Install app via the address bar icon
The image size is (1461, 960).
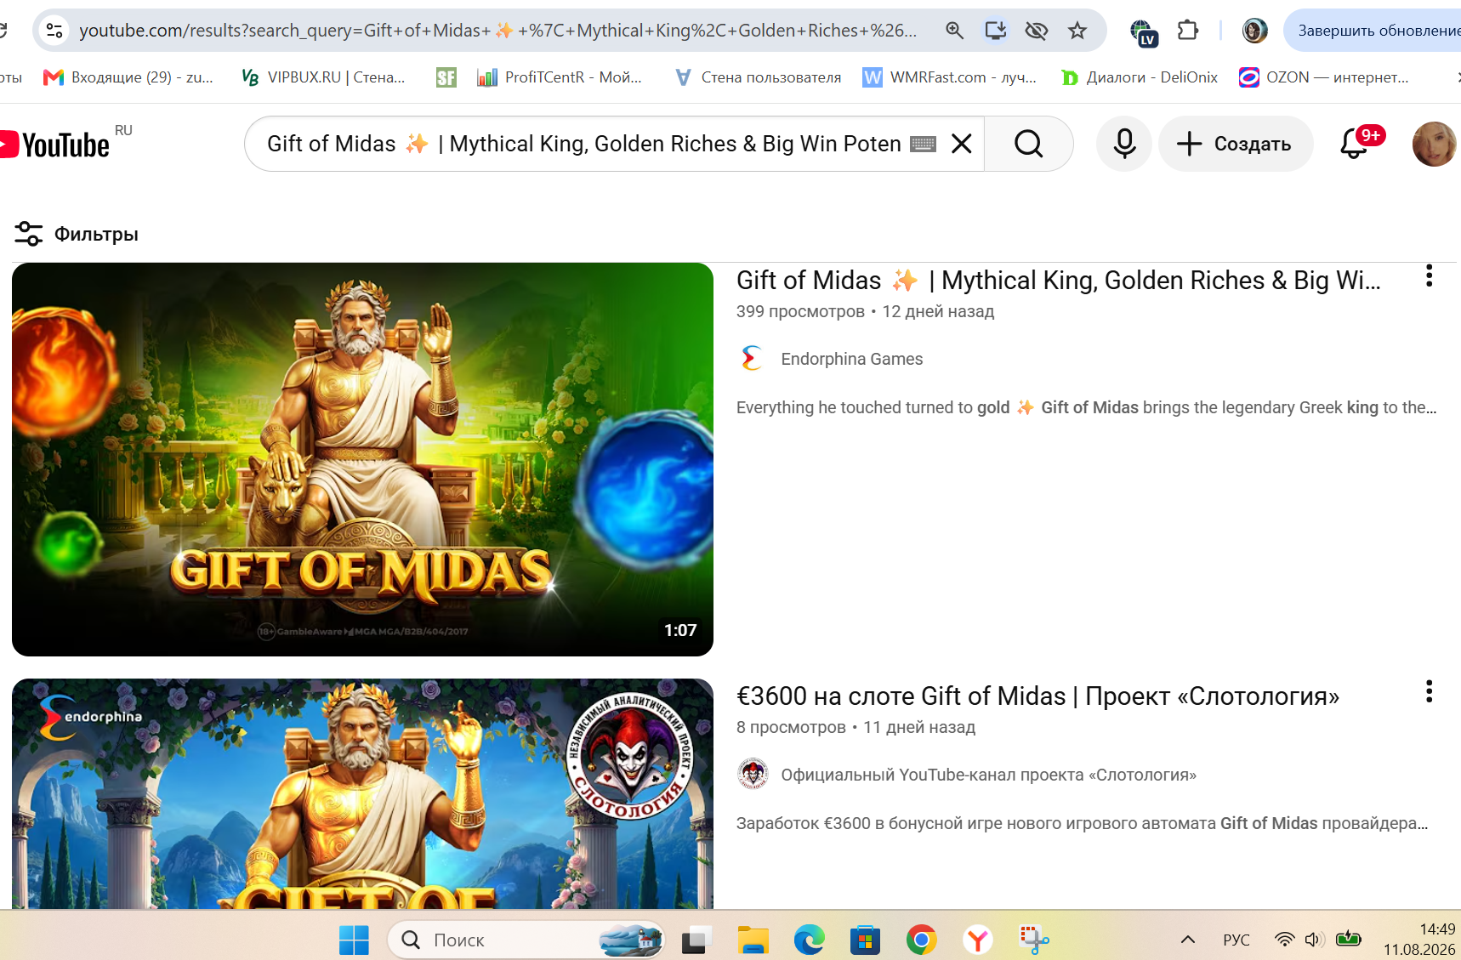[x=995, y=31]
